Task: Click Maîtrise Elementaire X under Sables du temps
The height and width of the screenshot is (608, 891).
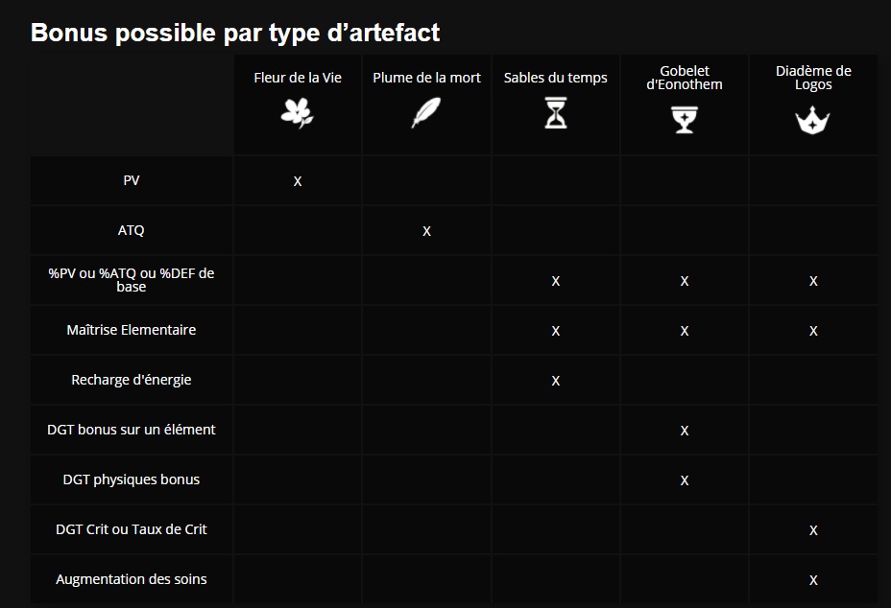Action: (555, 331)
